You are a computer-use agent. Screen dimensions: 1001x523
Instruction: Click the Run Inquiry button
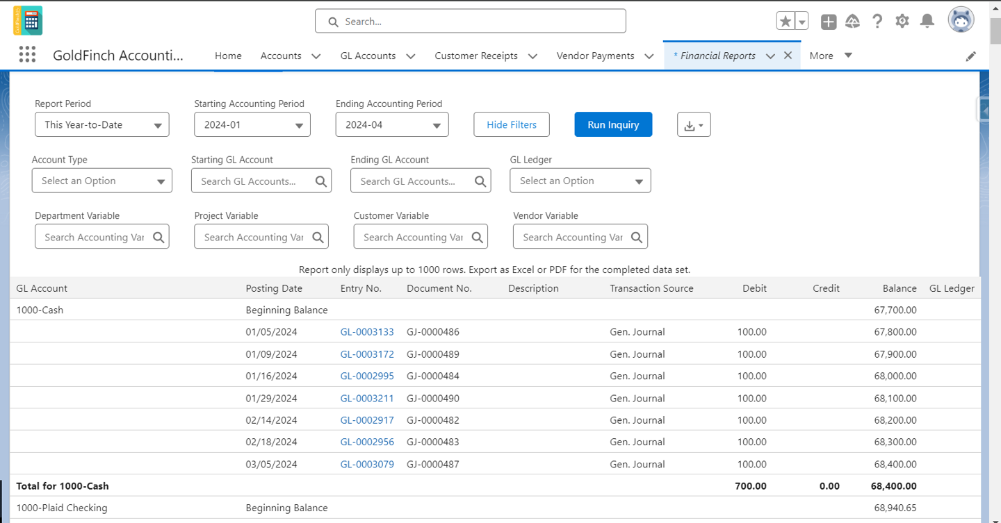pyautogui.click(x=613, y=124)
